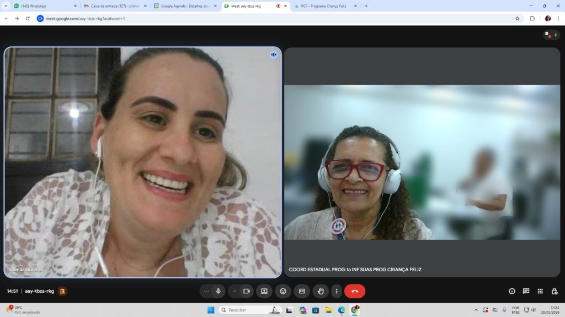Image resolution: width=565 pixels, height=317 pixels.
Task: Open the in-call chat panel
Action: 526,291
